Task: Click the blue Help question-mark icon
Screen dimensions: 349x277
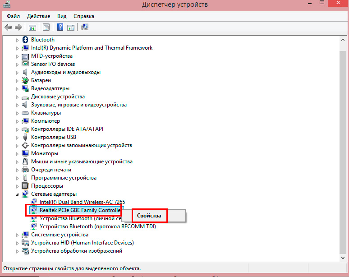Action: coord(60,27)
